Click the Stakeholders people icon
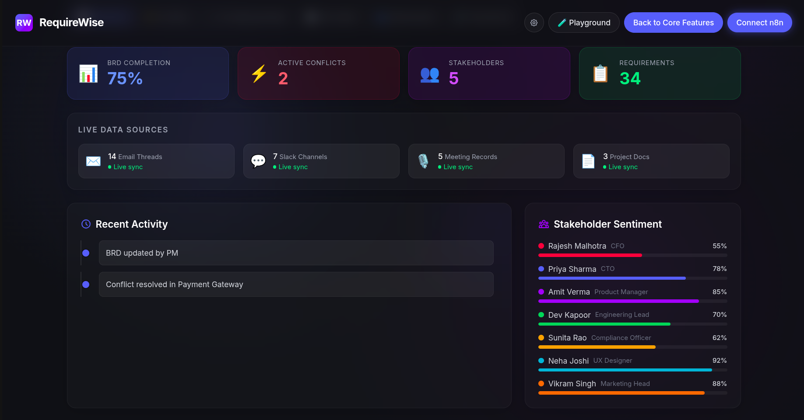Screen dimensions: 804x420 (429, 74)
